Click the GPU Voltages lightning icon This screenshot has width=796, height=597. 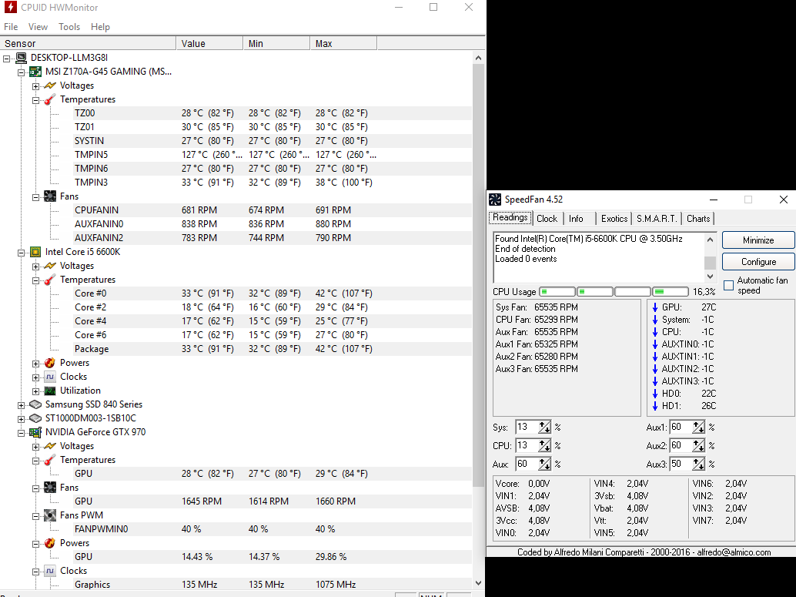(50, 446)
